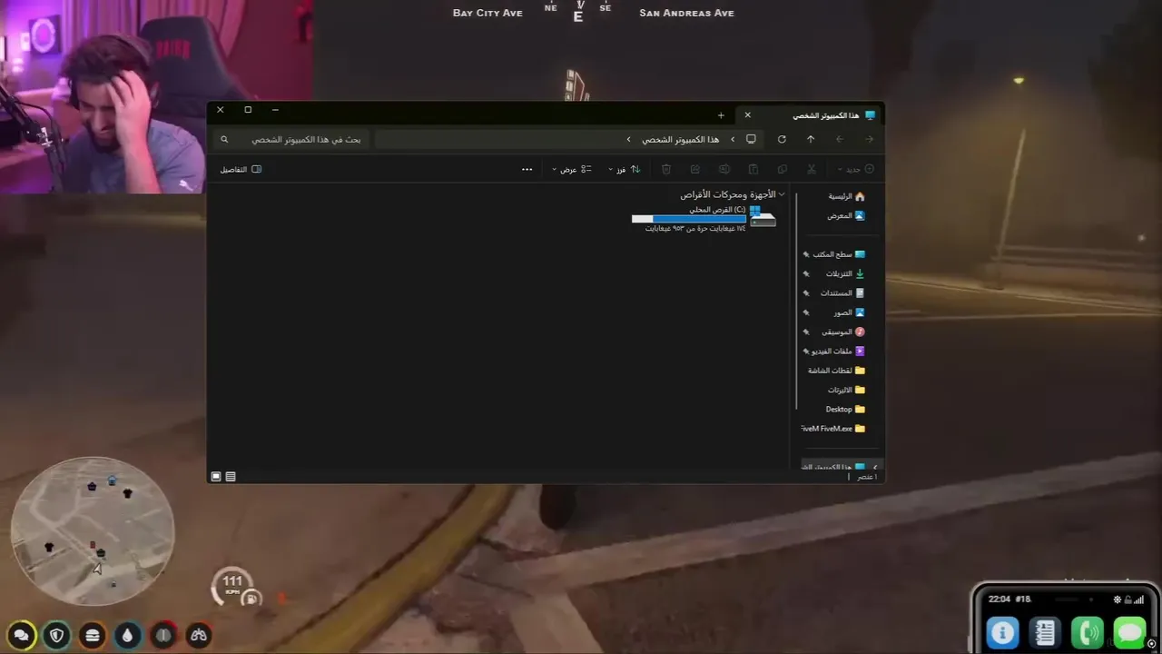This screenshot has height=654, width=1162.
Task: Switch to the large thumbnails view icon
Action: tap(216, 477)
